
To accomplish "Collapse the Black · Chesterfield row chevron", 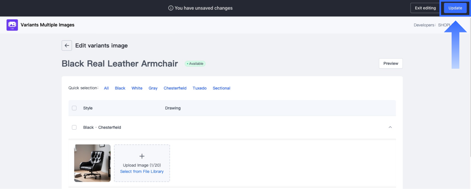I will 390,127.
